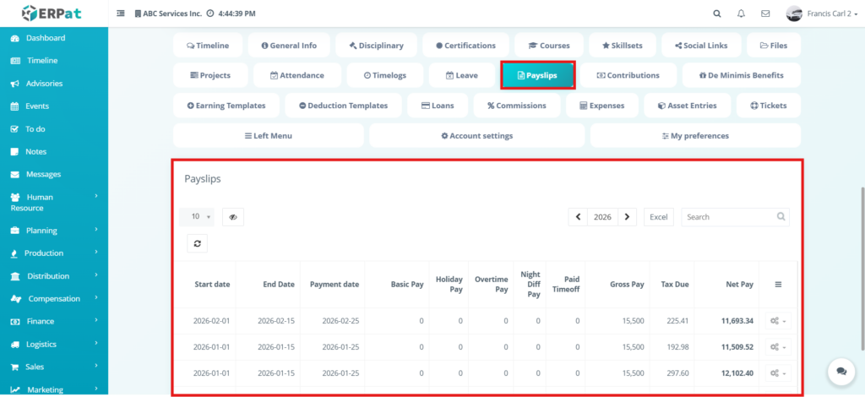Open actions dropdown for 2026-02-01 payslip
This screenshot has height=397, width=865.
pyautogui.click(x=778, y=321)
